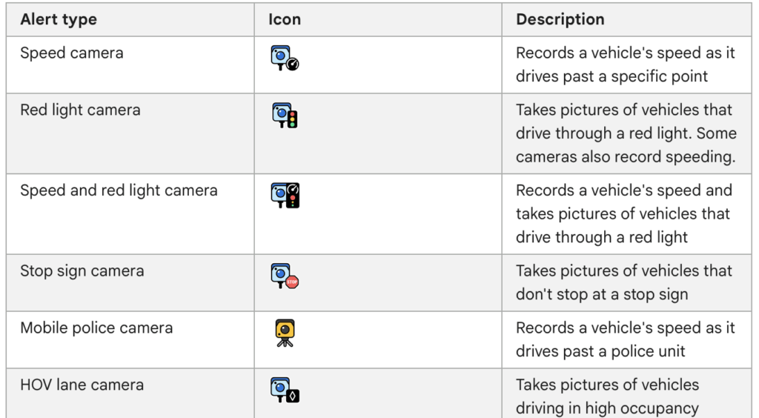
Task: Select the "Speed camera" alert type cell
Action: pos(72,53)
